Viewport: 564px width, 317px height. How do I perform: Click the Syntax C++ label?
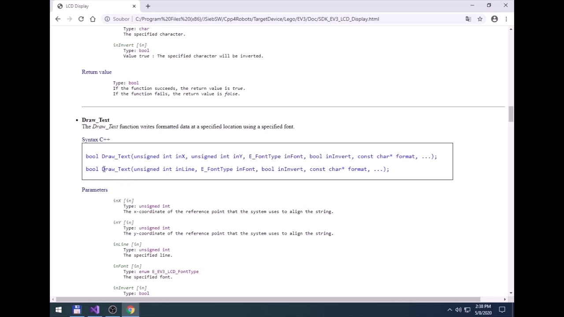click(x=96, y=140)
